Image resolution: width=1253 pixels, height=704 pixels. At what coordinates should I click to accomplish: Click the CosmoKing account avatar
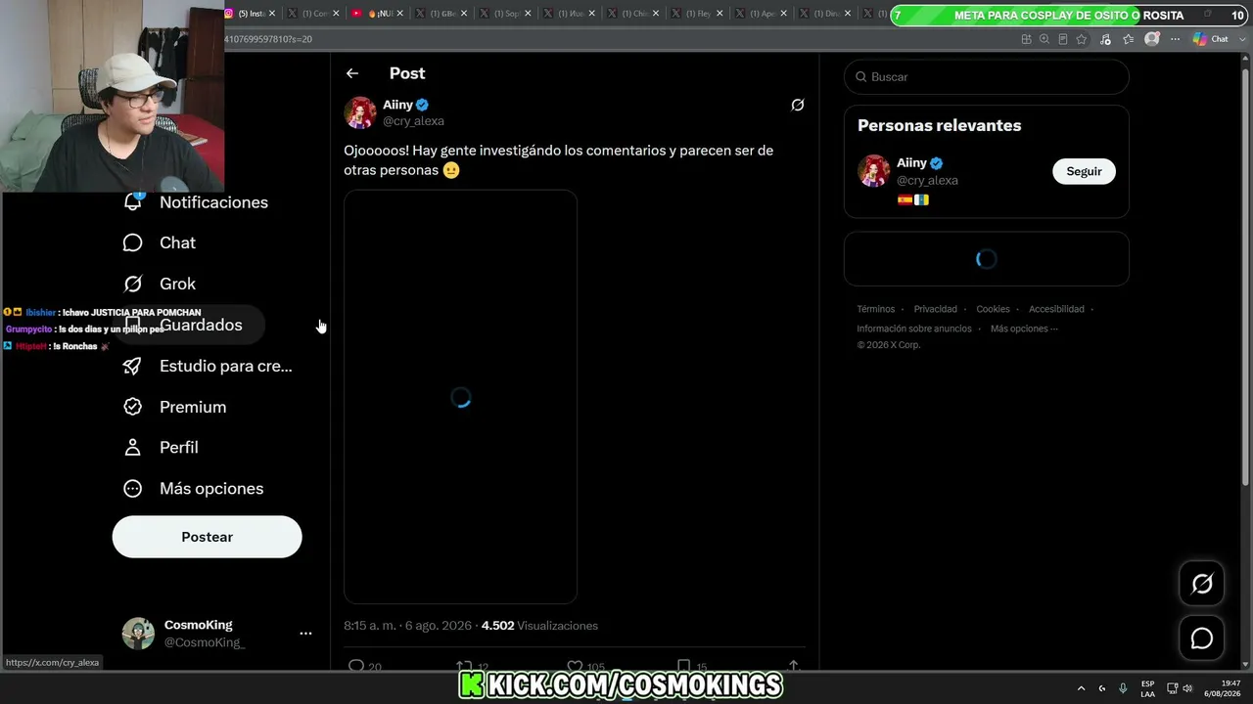coord(138,634)
